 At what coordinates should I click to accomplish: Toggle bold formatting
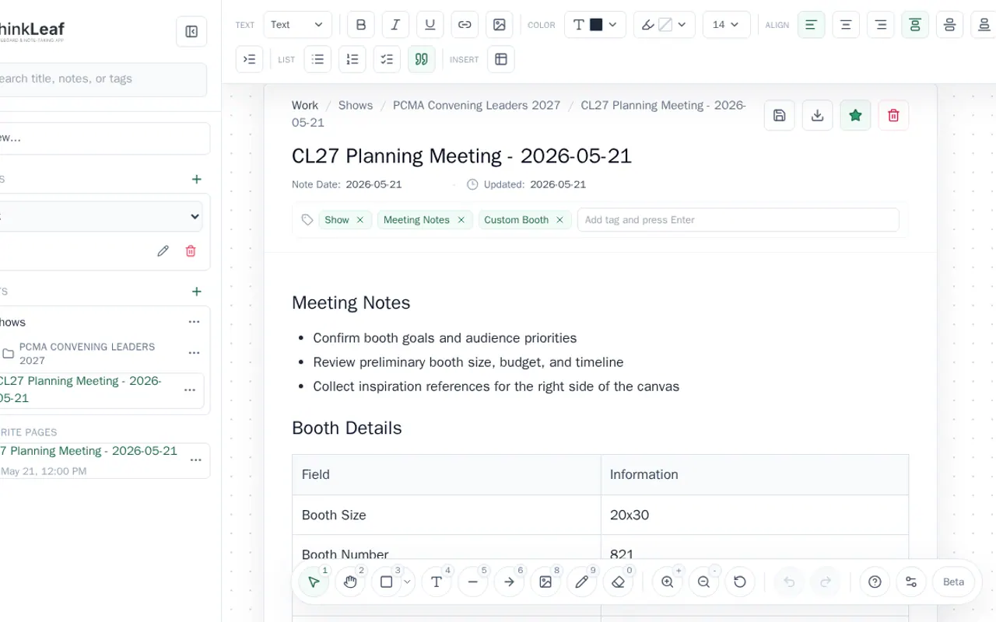pos(361,25)
